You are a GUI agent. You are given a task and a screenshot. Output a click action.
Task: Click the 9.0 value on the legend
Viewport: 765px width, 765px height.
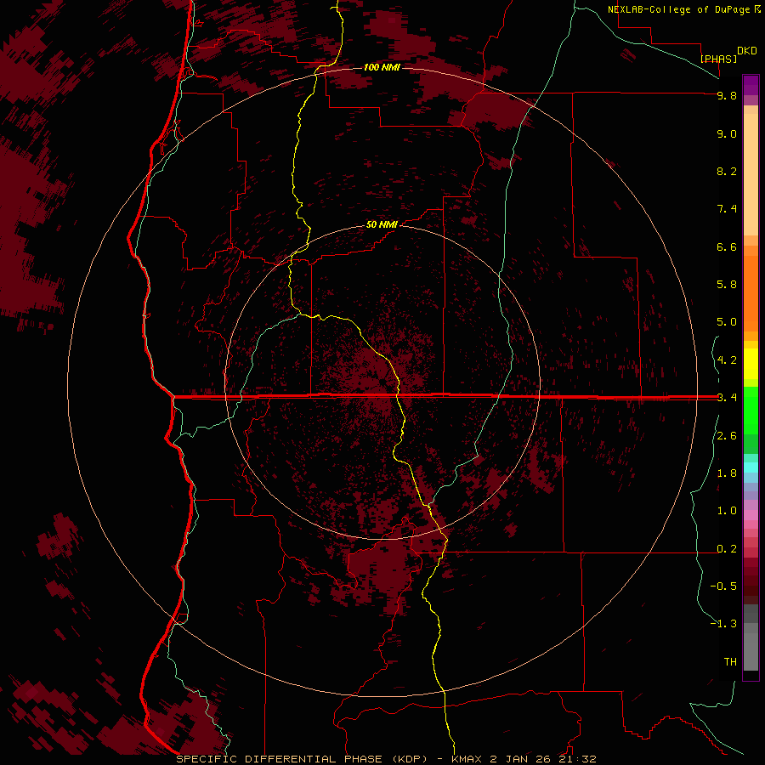point(727,133)
